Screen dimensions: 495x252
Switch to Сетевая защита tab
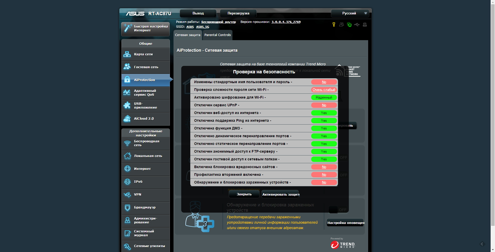click(188, 35)
